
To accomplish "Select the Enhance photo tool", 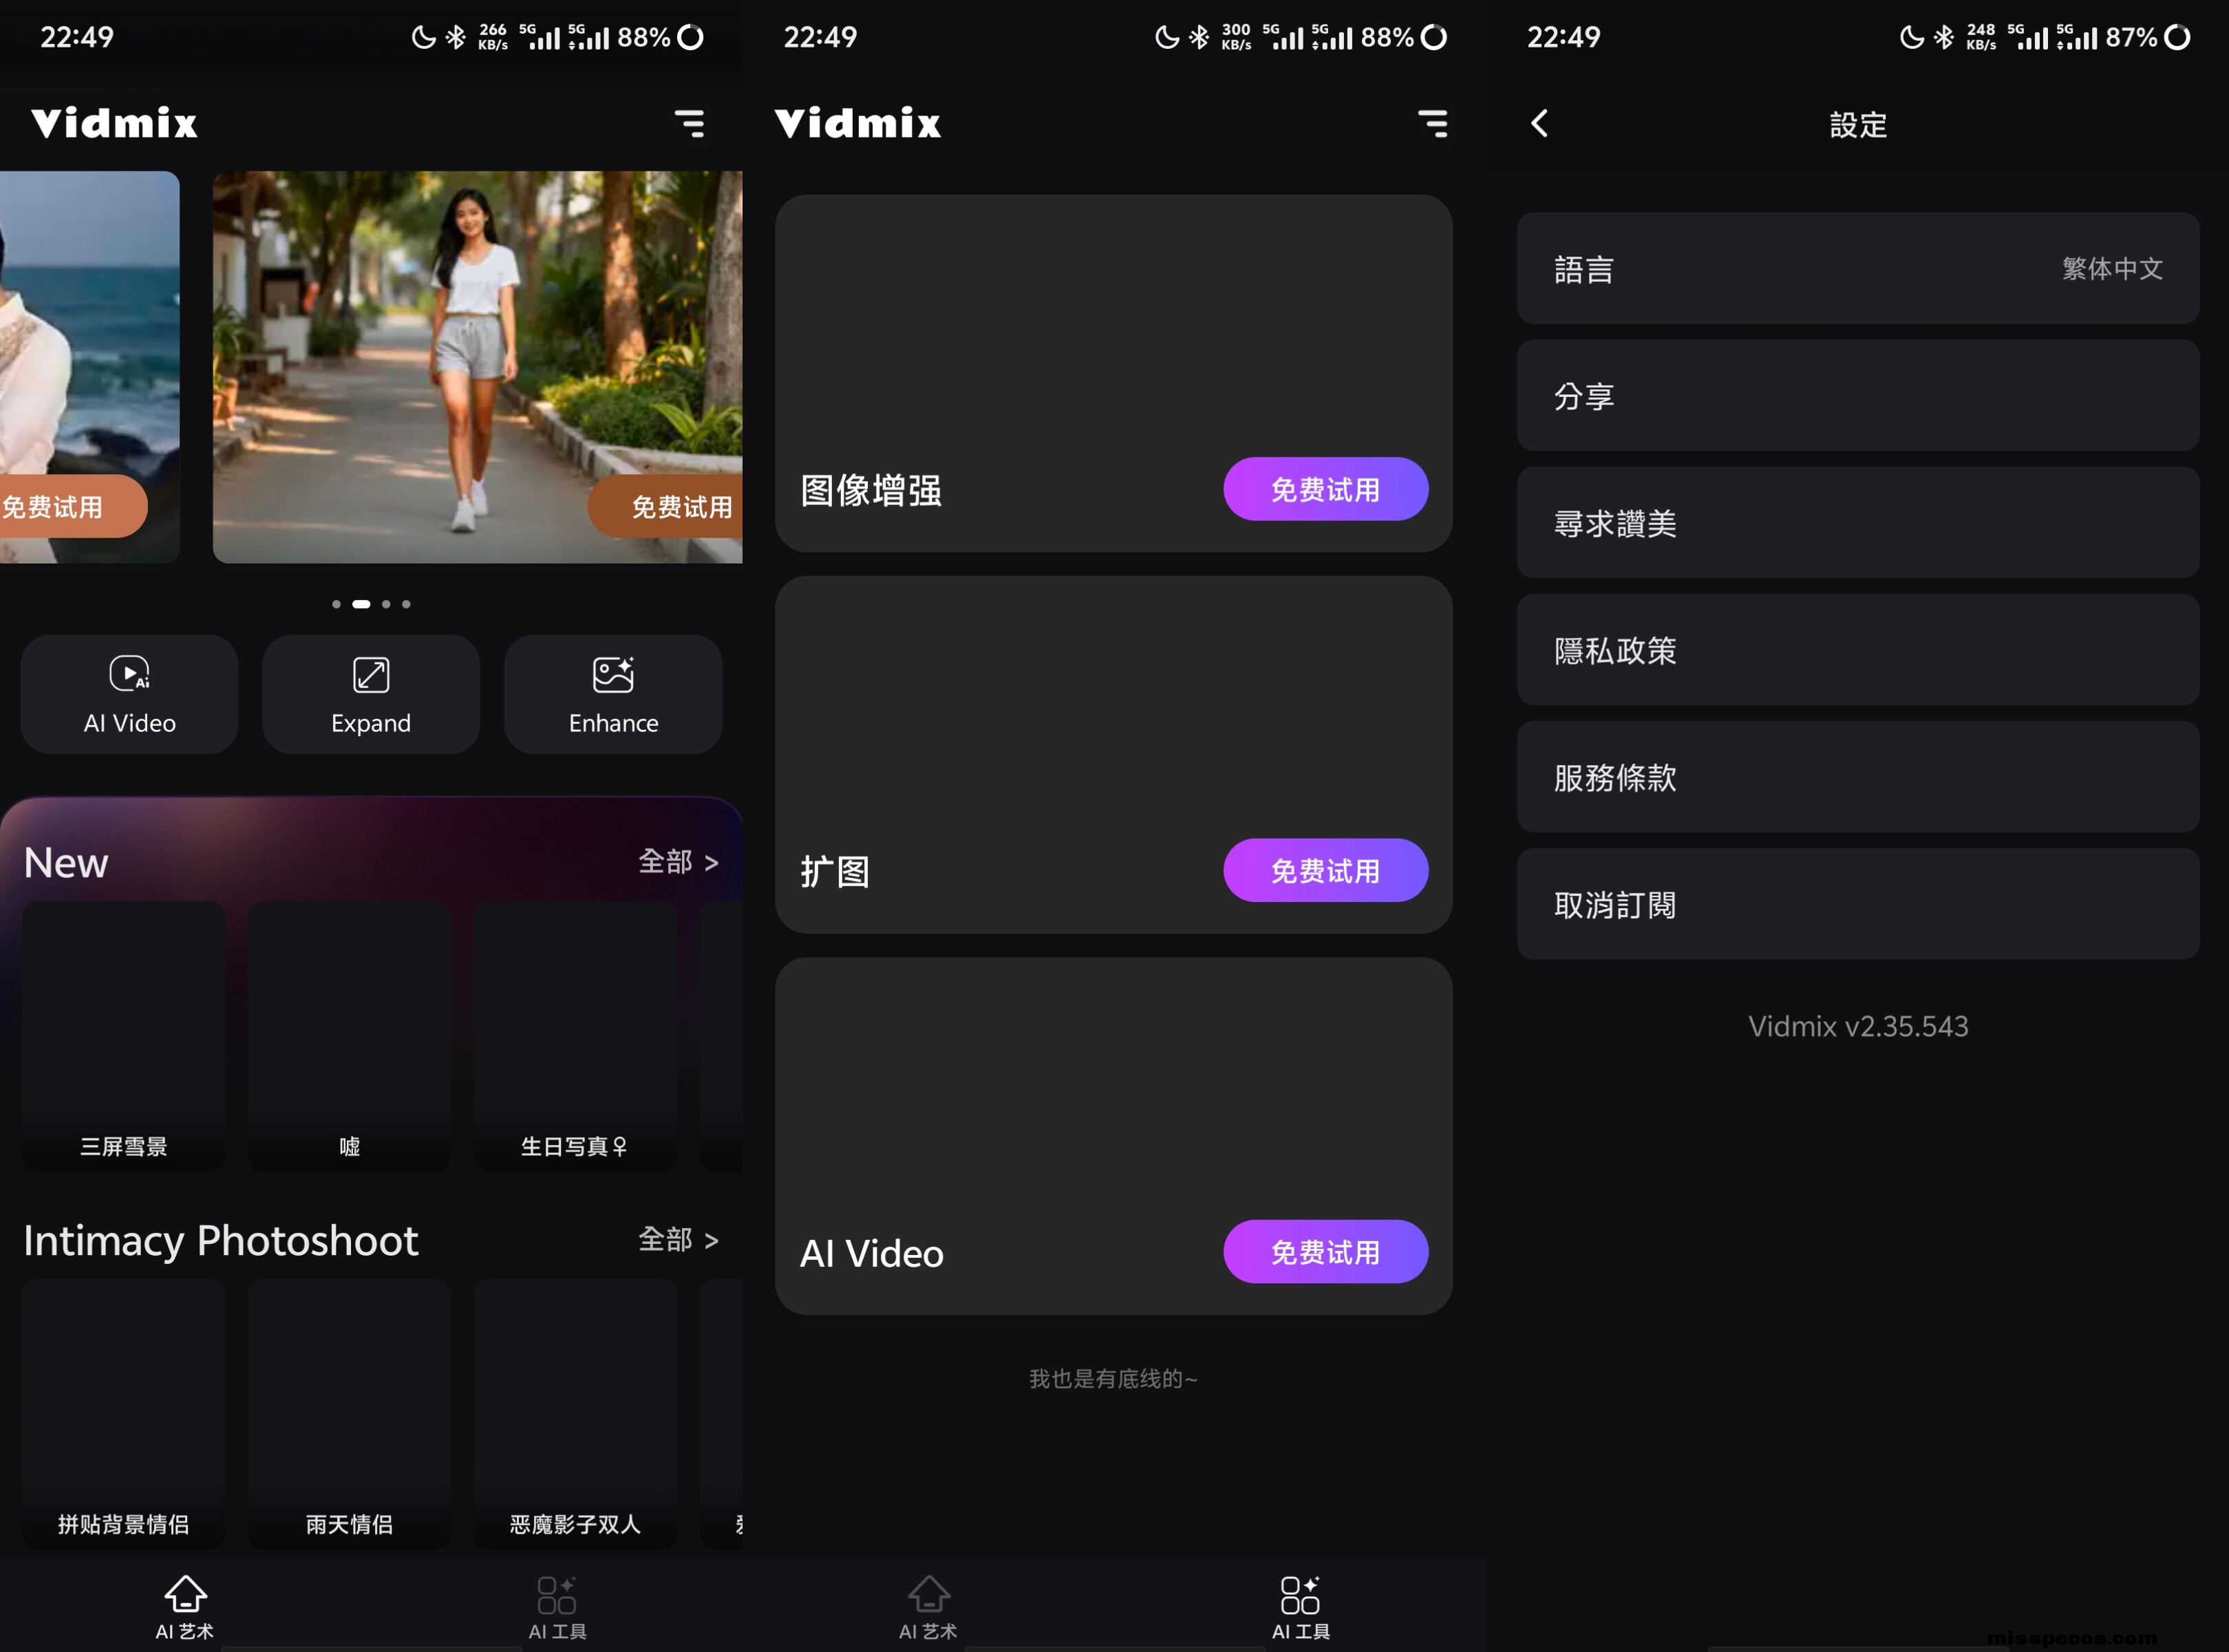I will pyautogui.click(x=613, y=694).
